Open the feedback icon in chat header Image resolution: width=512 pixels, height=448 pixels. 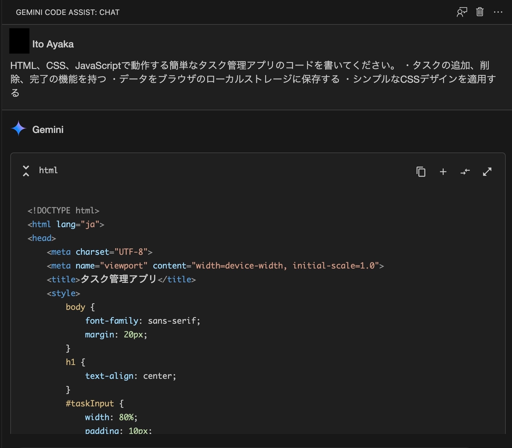point(462,12)
